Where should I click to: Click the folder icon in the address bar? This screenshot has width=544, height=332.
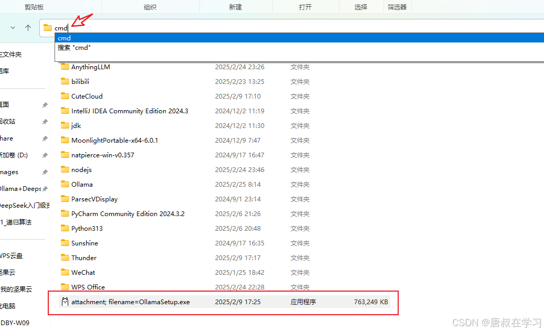(x=48, y=28)
